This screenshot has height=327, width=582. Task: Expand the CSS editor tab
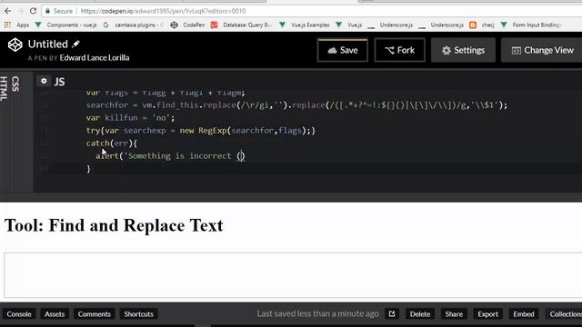tap(15, 84)
